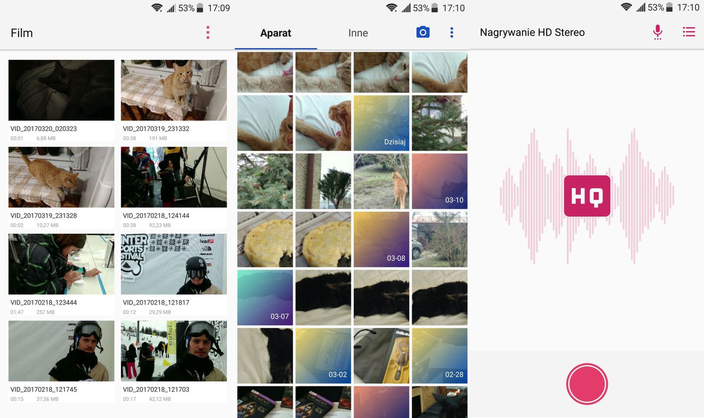Image resolution: width=704 pixels, height=418 pixels.
Task: Click the 92,23 MB file size label
Action: [x=160, y=225]
